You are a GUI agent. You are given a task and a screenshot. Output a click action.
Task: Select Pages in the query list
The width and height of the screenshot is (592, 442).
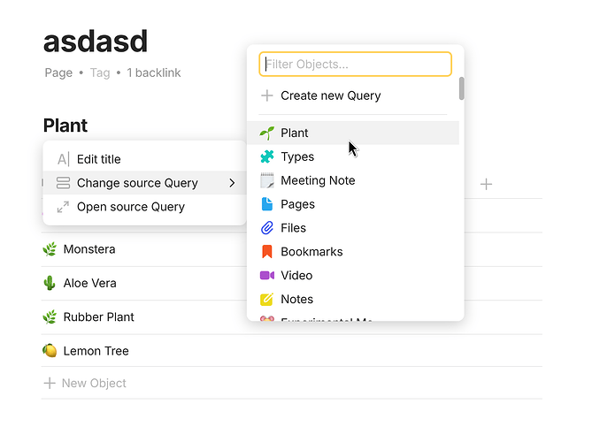click(x=353, y=204)
